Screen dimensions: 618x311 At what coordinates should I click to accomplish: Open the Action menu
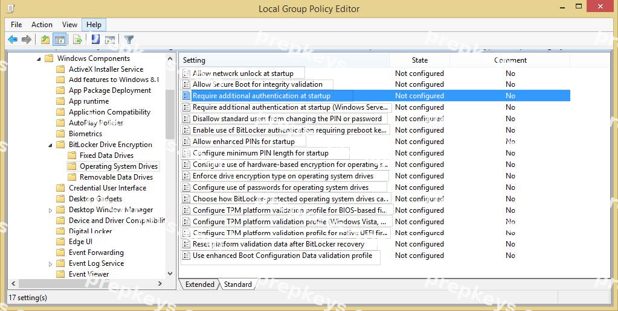point(42,24)
